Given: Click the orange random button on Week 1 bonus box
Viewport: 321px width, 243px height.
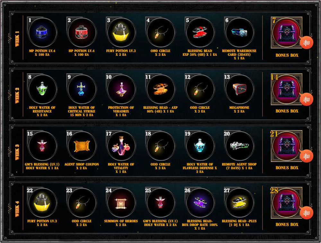Looking at the screenshot, I should 307,43.
